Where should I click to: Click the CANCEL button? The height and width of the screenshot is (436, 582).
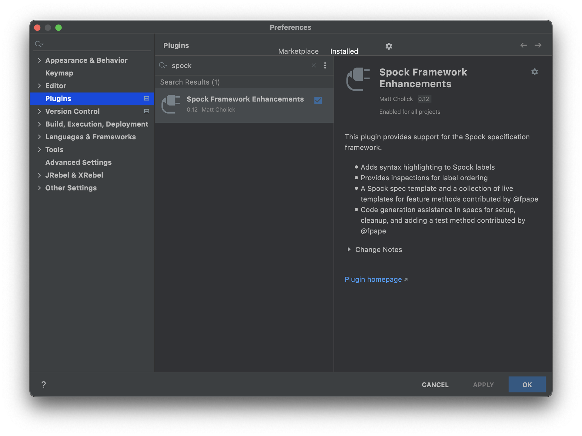coord(435,384)
